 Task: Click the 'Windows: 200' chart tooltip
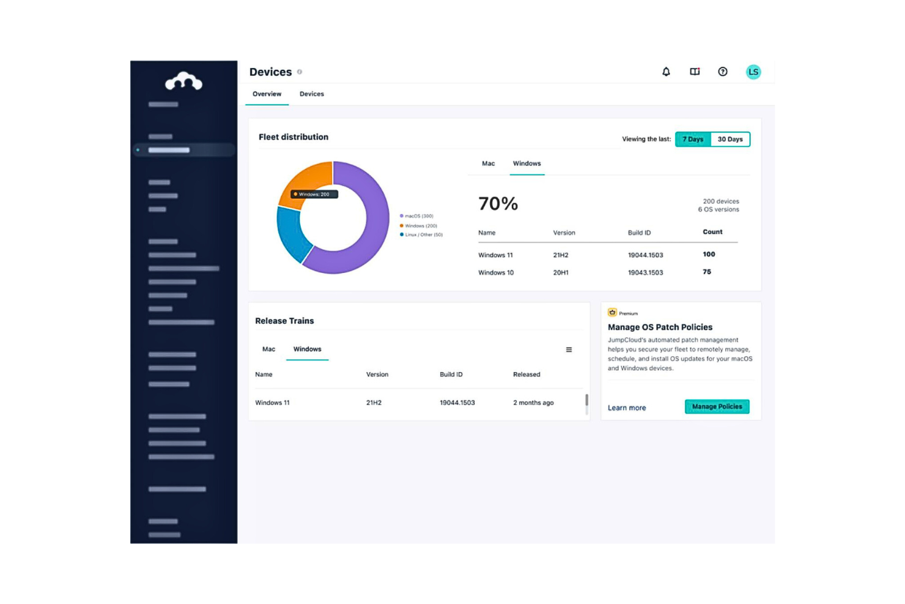314,195
